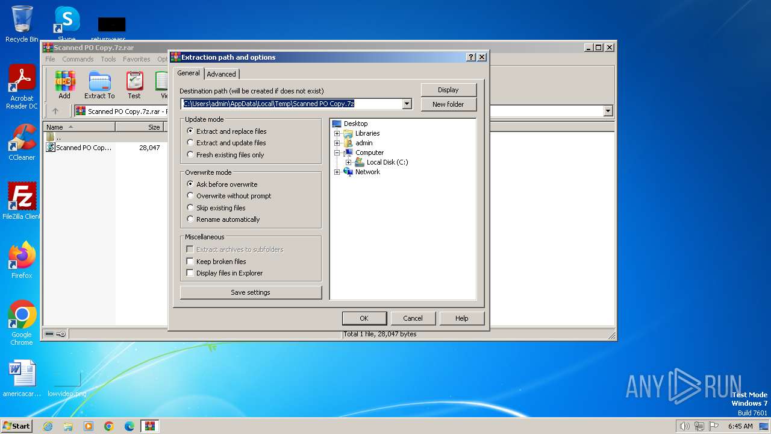
Task: Click the Extract To toolbar icon
Action: coord(99,85)
